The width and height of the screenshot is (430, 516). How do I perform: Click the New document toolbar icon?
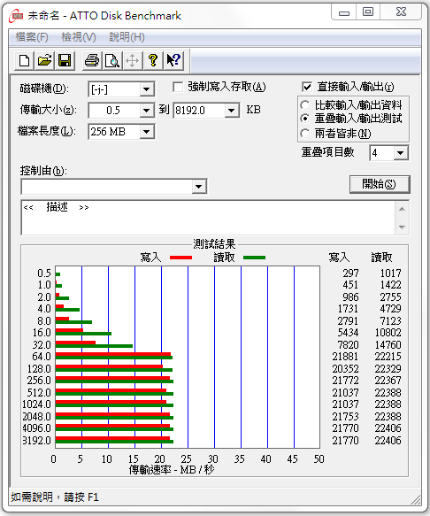(25, 60)
